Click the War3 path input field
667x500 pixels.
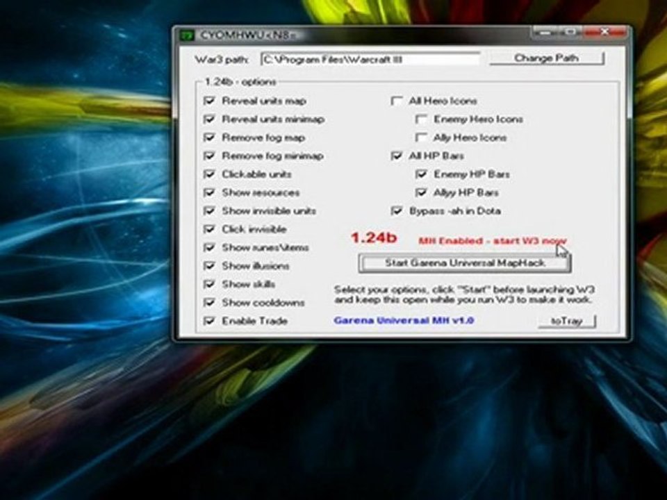pyautogui.click(x=370, y=59)
